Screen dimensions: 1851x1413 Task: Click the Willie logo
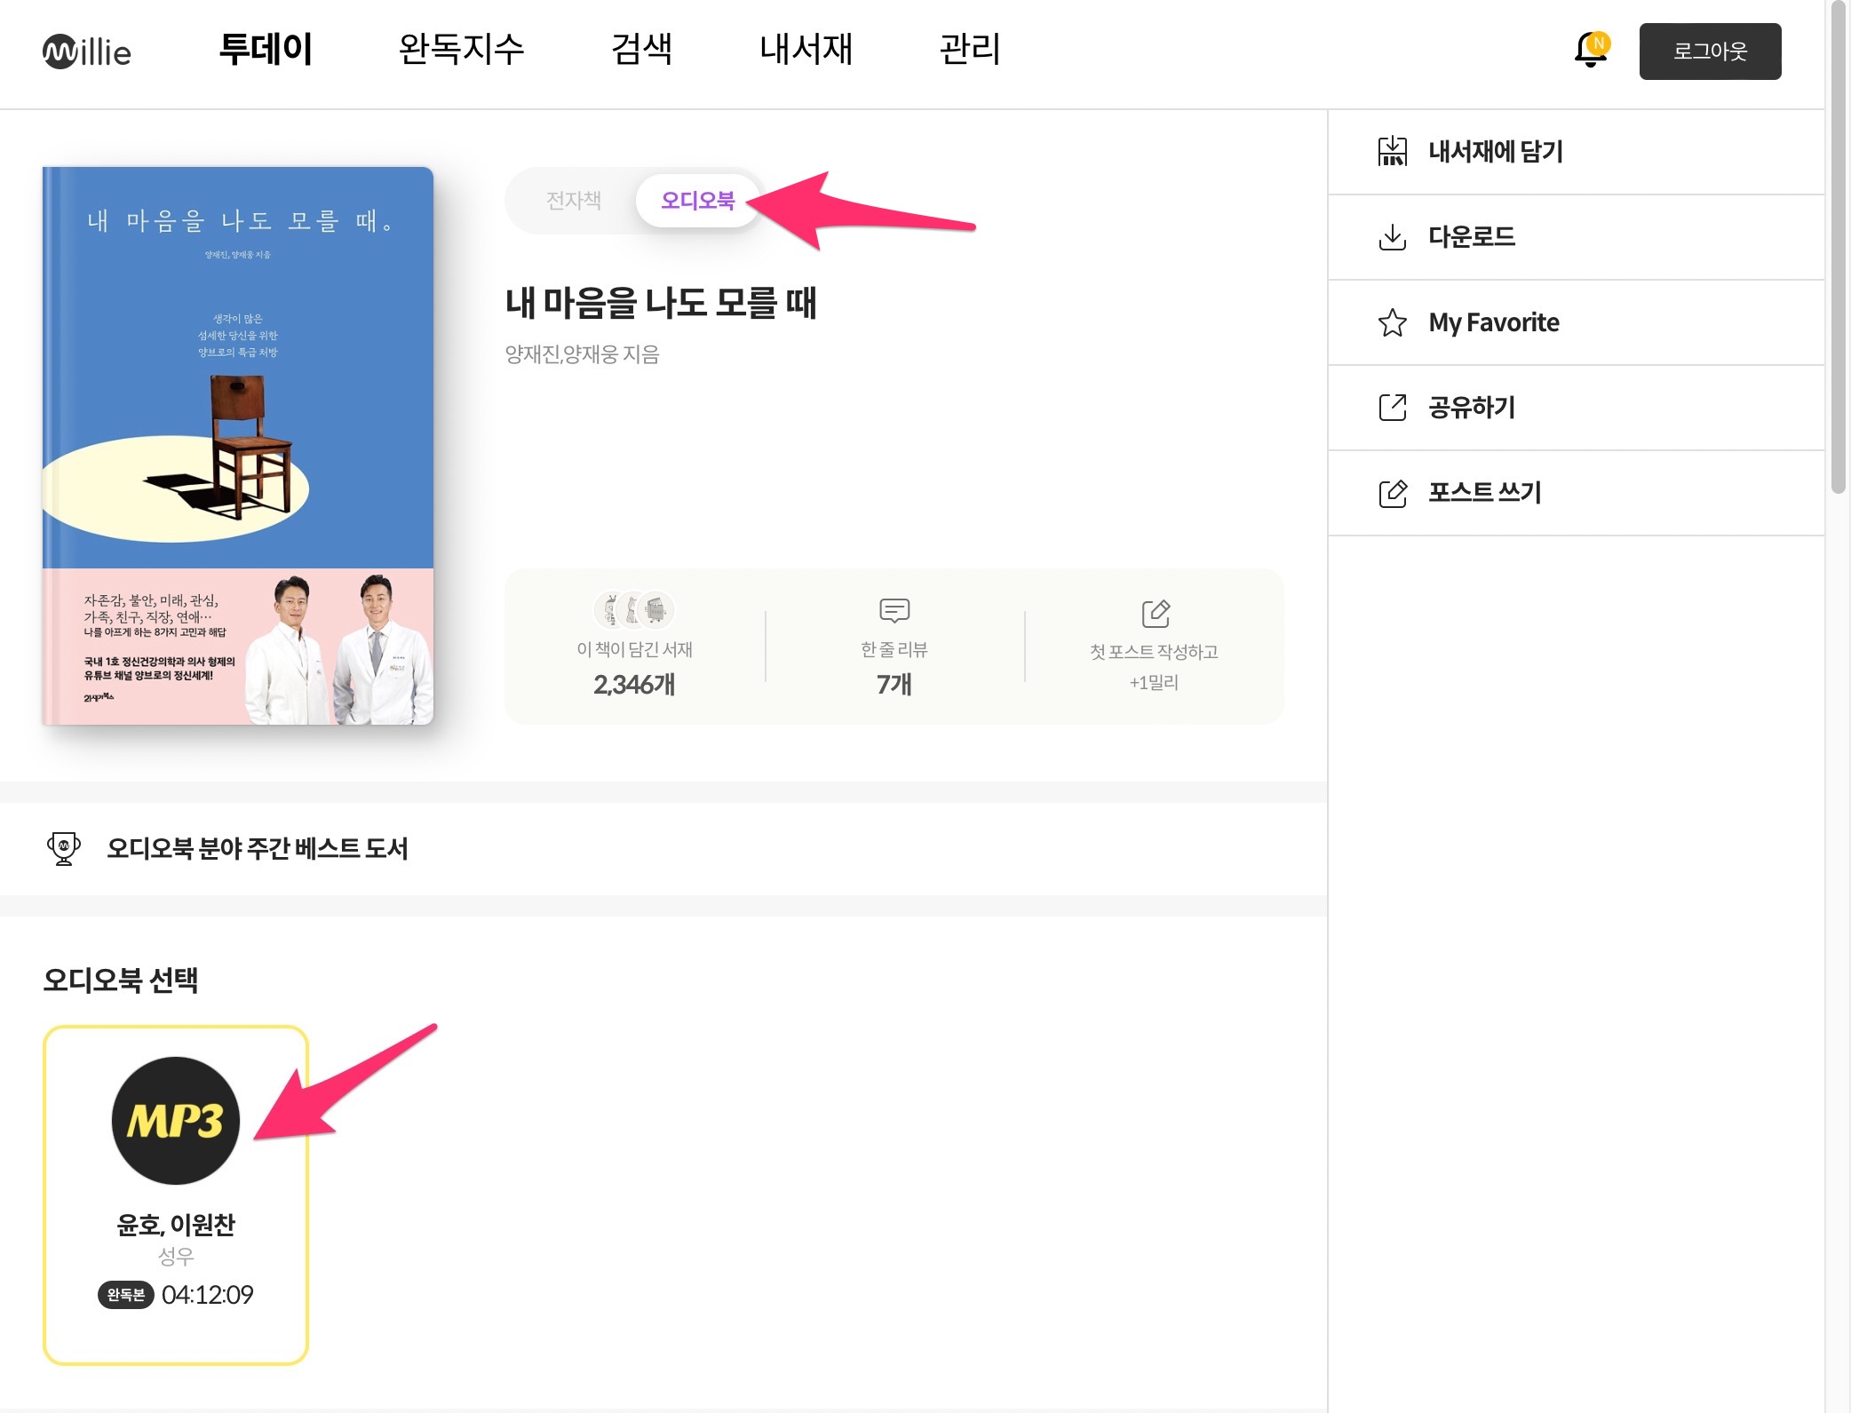click(87, 52)
